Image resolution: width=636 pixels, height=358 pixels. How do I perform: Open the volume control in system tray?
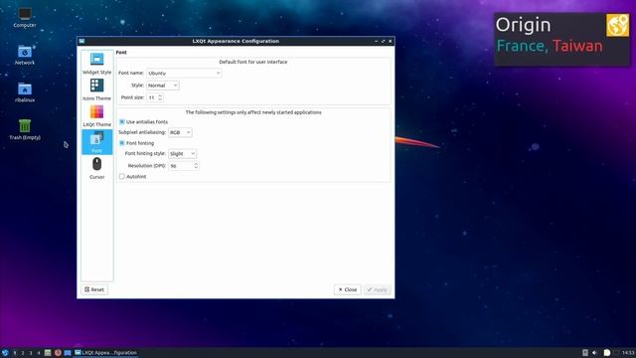click(x=594, y=353)
